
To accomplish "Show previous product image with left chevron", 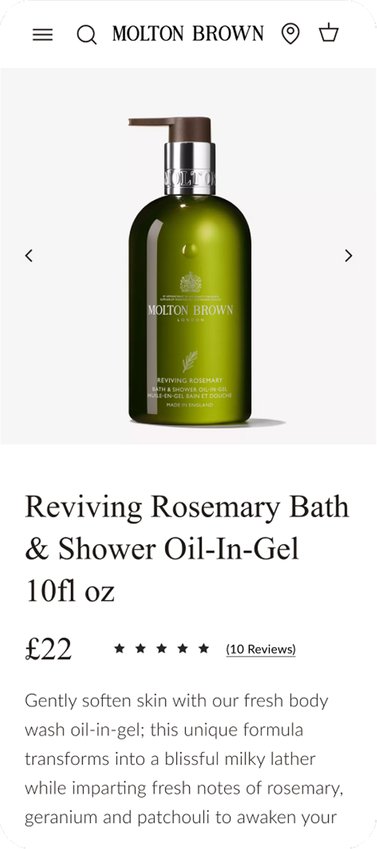I will pos(29,255).
